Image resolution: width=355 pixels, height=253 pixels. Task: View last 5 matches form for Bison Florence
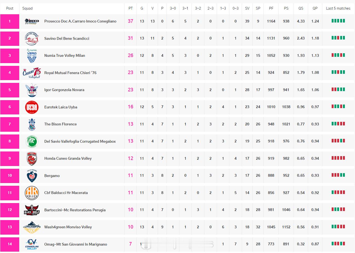tap(338, 124)
